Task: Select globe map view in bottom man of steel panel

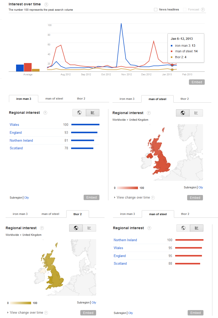Action: coord(183,228)
